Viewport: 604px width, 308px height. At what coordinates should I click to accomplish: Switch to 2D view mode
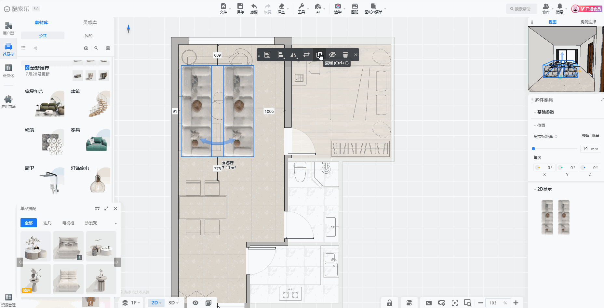[155, 303]
